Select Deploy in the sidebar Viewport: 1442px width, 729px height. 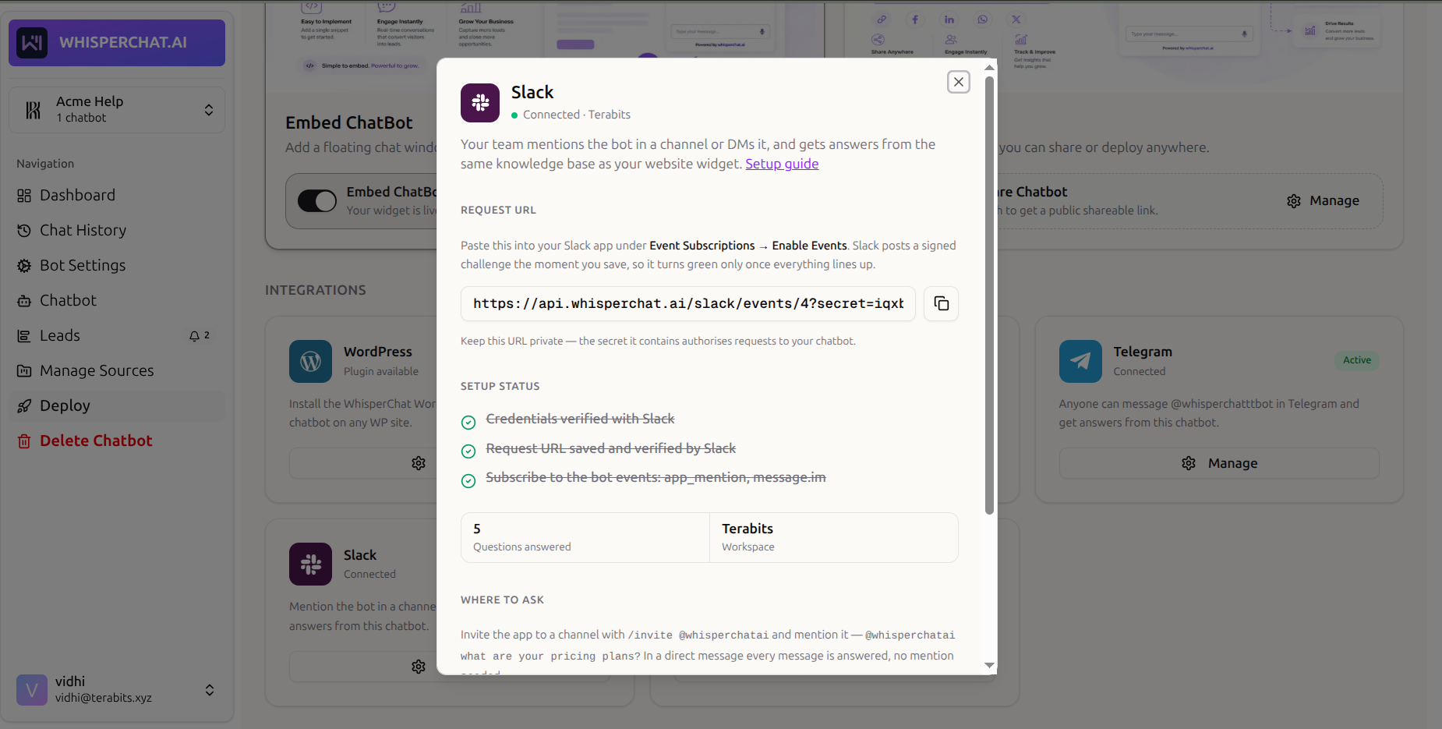tap(117, 405)
